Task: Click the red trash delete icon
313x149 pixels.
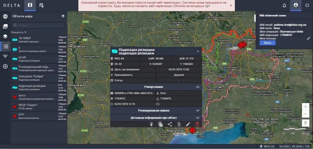Action: point(197,124)
